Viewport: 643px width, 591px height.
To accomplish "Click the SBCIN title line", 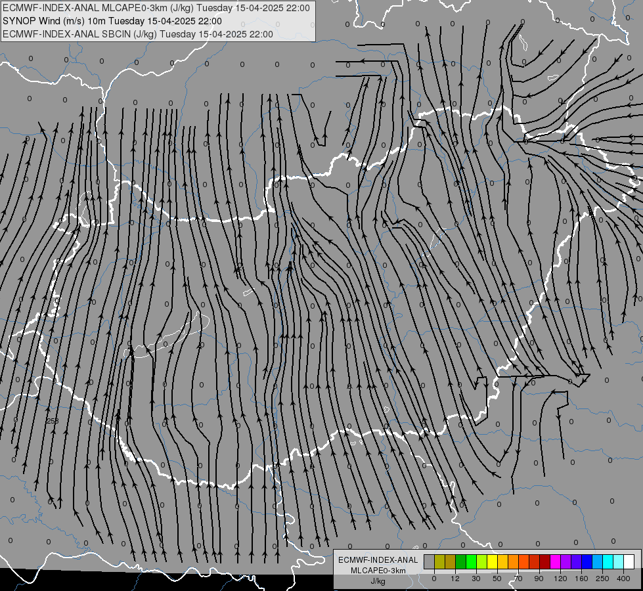I will (138, 34).
